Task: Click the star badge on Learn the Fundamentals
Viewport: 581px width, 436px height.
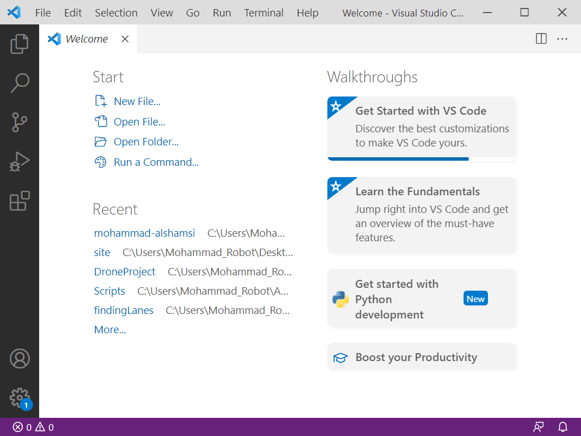Action: tap(336, 186)
